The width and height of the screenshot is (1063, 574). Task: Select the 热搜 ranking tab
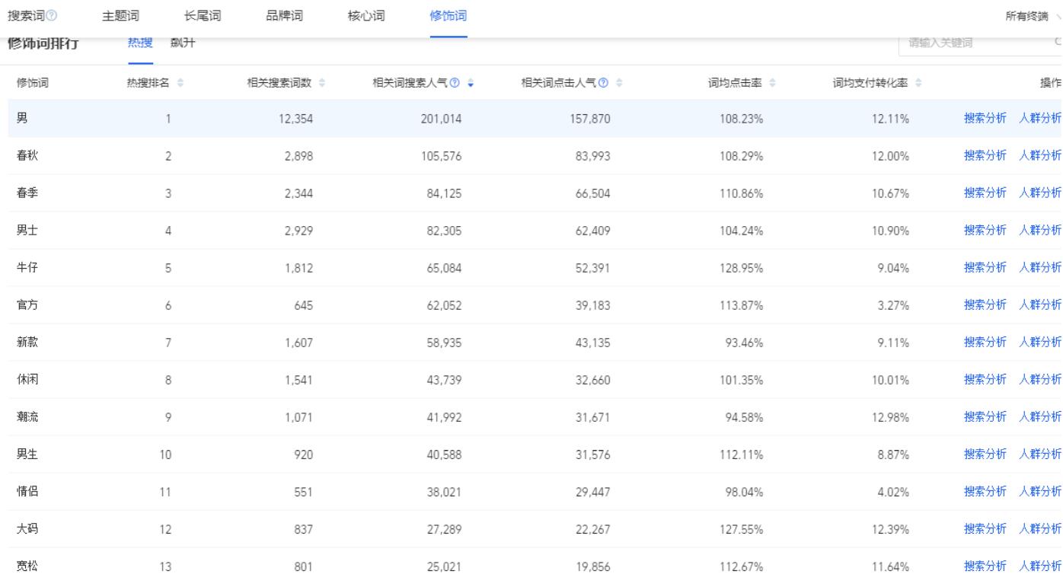(140, 43)
